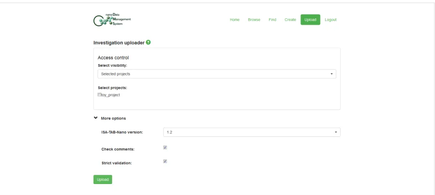Open the Browse menu item
Image resolution: width=435 pixels, height=195 pixels.
[254, 20]
